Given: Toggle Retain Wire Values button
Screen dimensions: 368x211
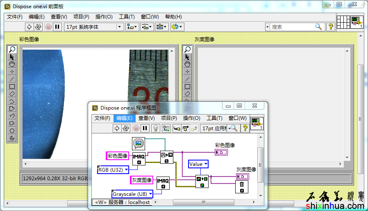Looking at the screenshot, I should 166,128.
